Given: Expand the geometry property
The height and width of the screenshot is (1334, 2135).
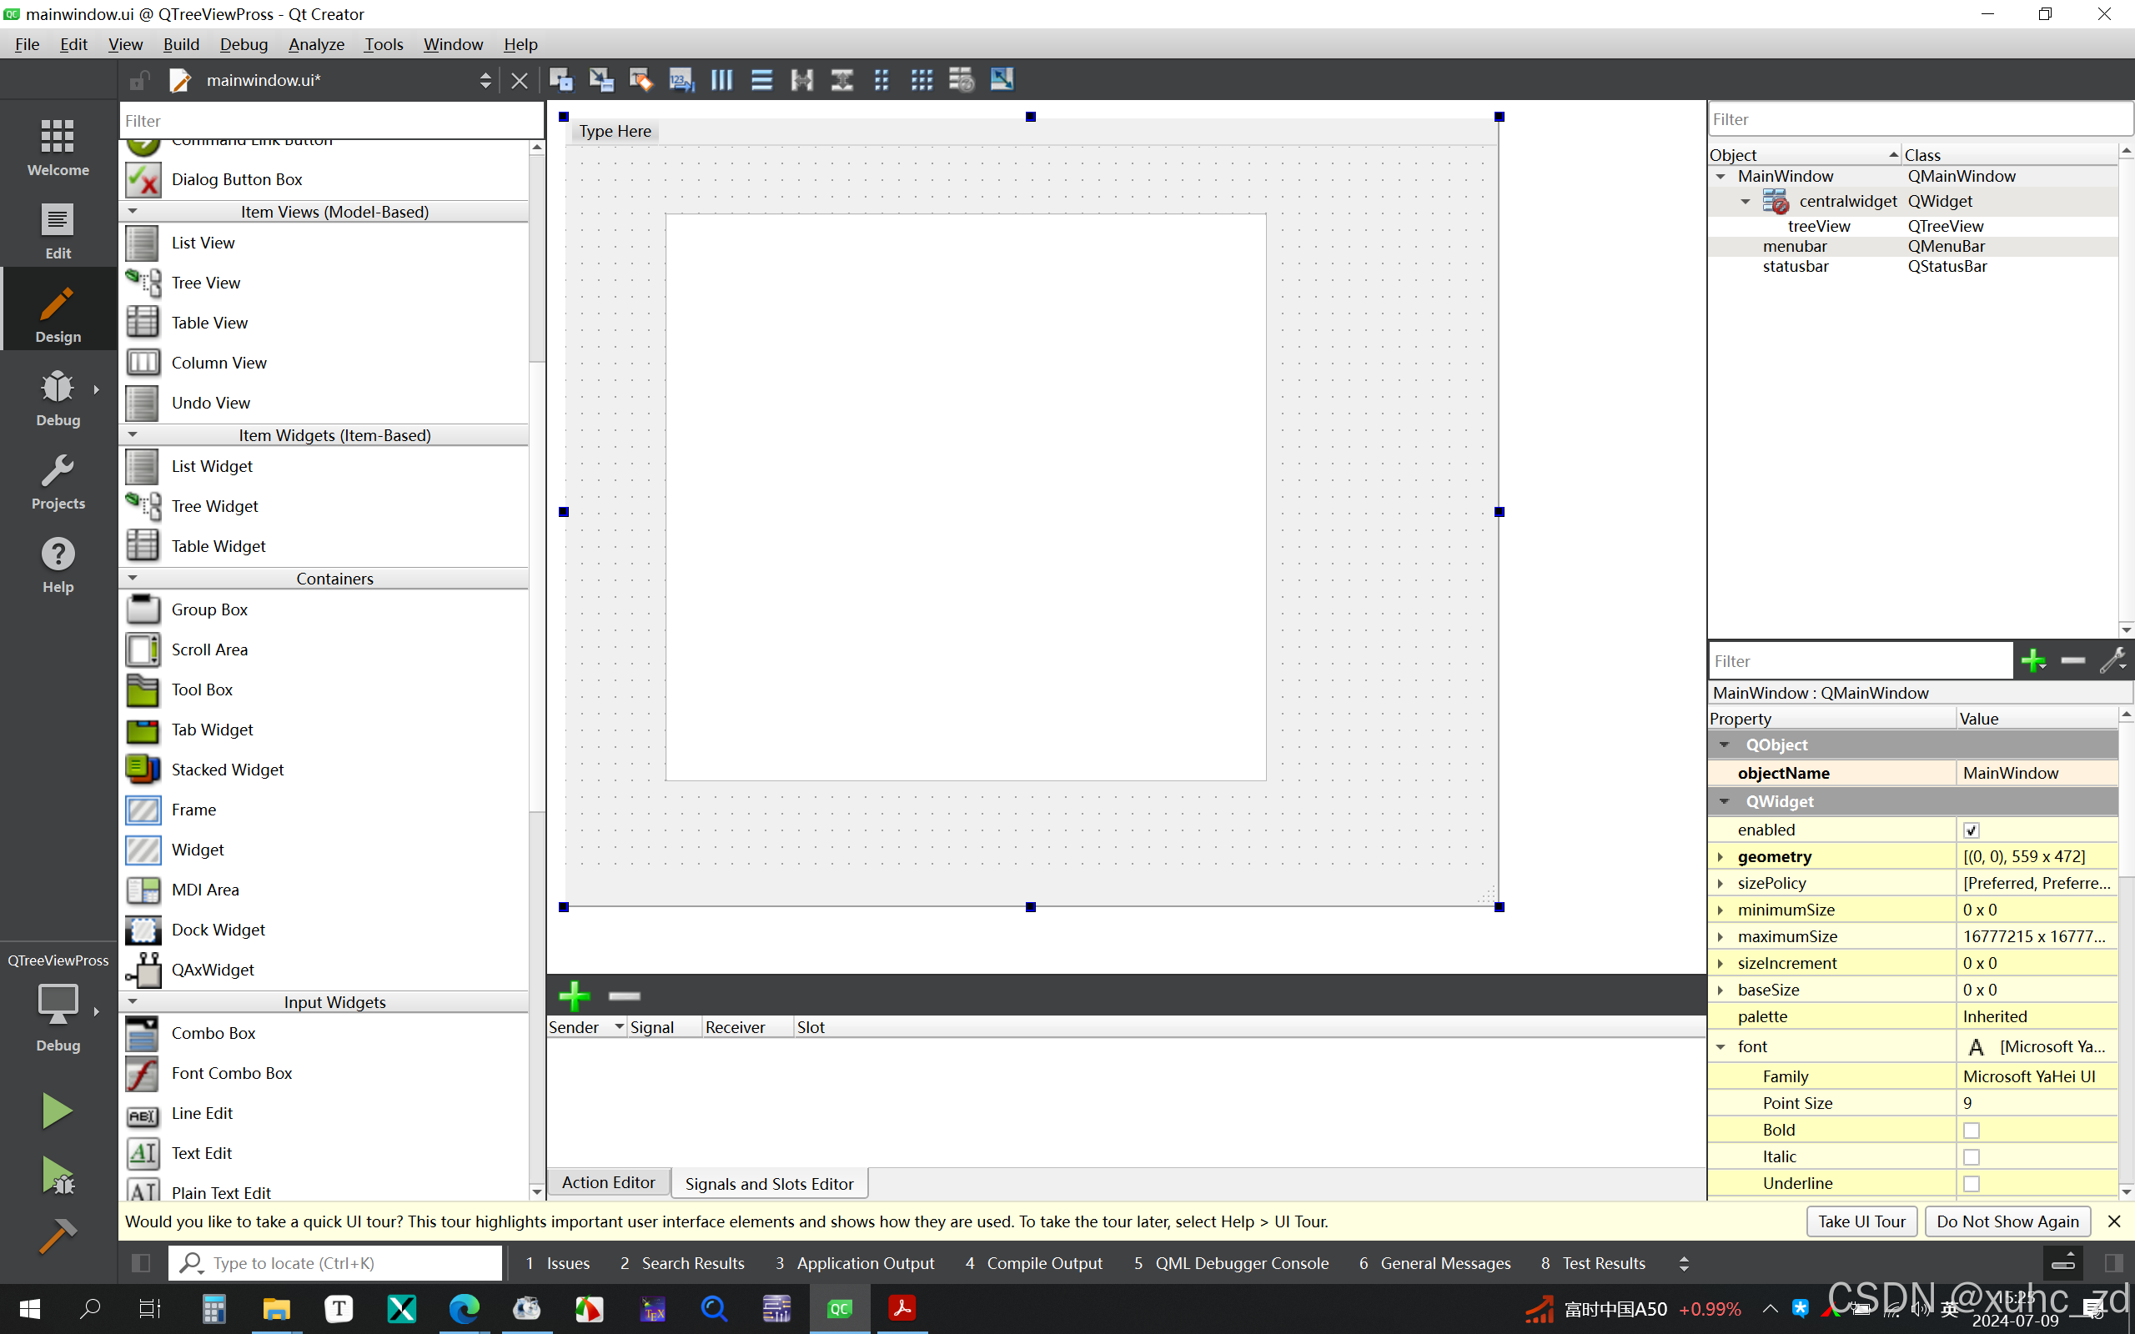Looking at the screenshot, I should [x=1721, y=857].
